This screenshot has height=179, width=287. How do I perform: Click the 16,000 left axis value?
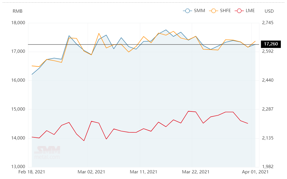(x=18, y=80)
